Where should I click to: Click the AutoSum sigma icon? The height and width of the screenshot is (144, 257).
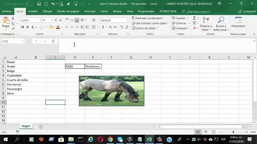coord(194,18)
